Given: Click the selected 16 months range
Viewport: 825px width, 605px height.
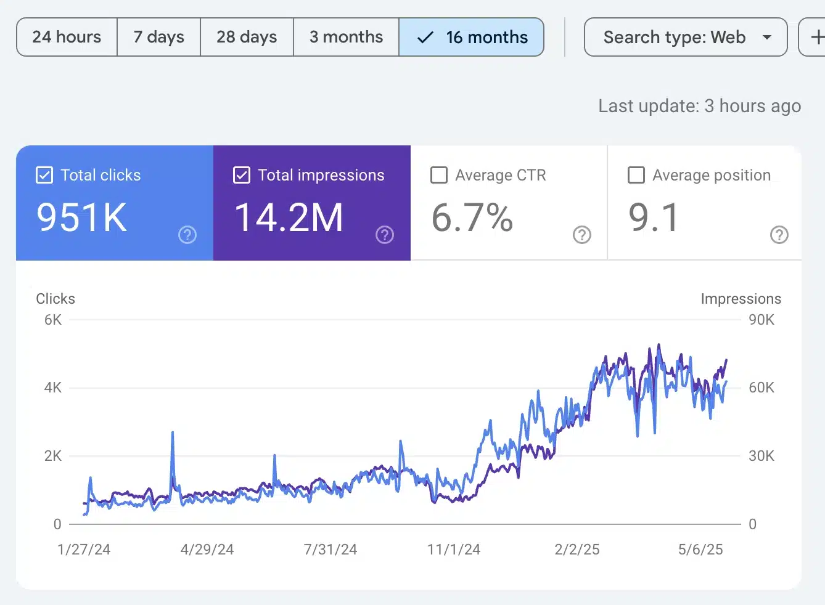Looking at the screenshot, I should (472, 37).
